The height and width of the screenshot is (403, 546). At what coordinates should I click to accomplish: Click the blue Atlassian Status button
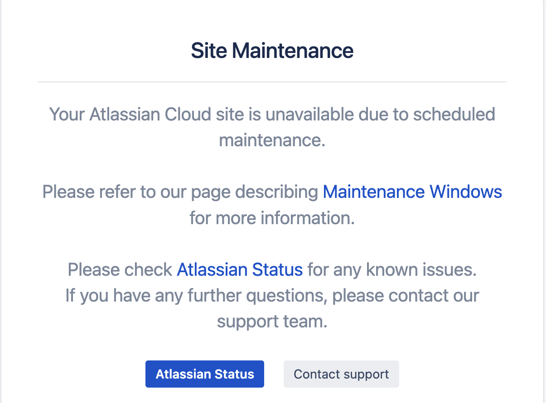pos(204,374)
